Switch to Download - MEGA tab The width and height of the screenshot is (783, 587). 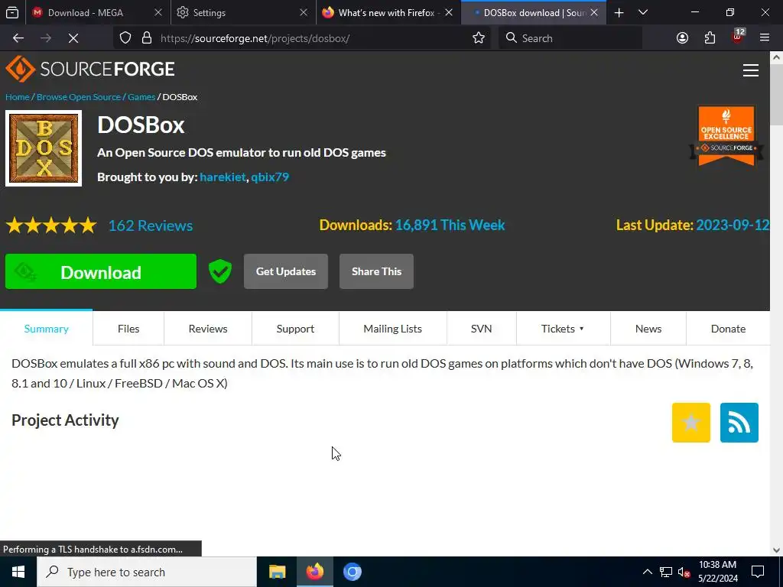coord(85,12)
